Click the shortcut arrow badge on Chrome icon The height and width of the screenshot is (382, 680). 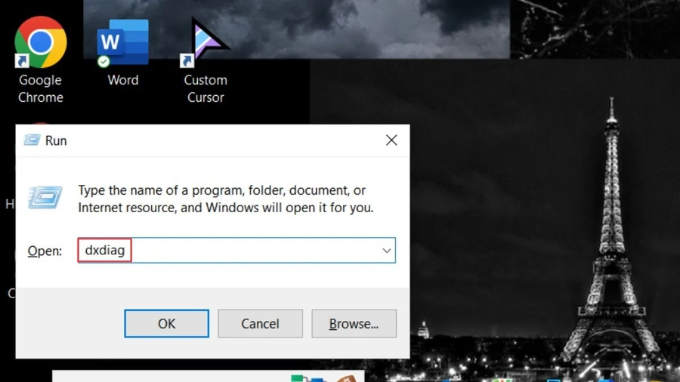pyautogui.click(x=22, y=61)
